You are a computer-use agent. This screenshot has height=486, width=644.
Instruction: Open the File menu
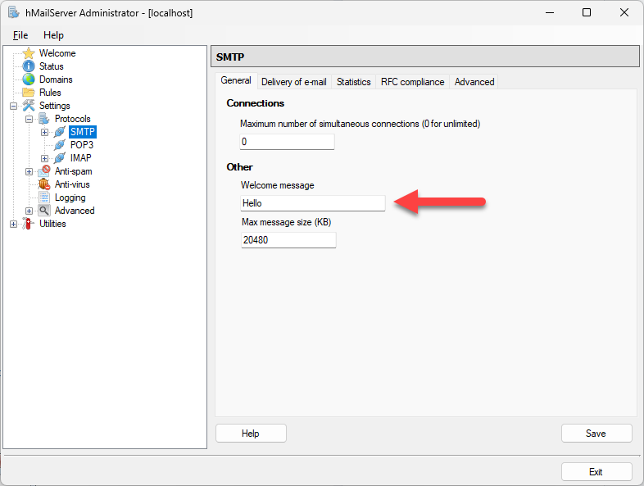click(20, 35)
